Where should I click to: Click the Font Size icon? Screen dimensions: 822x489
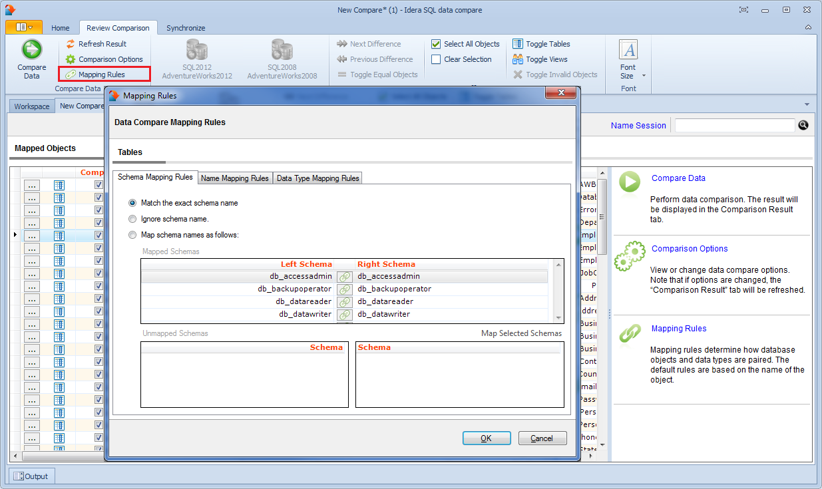tap(628, 50)
